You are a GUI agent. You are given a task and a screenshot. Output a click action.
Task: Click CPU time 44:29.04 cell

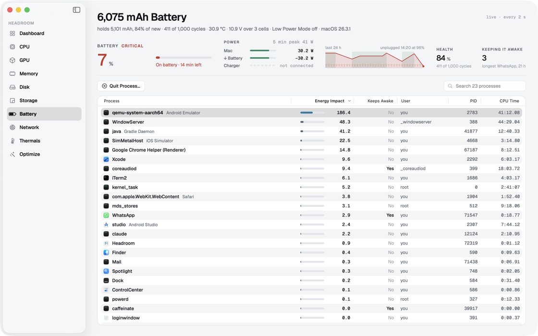click(x=509, y=122)
